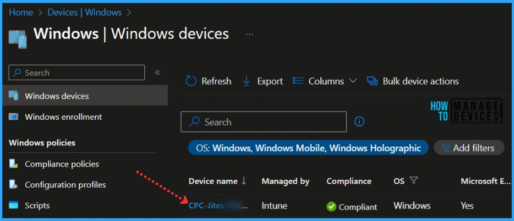
Task: Click the Windows OS cell in device row
Action: click(x=412, y=206)
